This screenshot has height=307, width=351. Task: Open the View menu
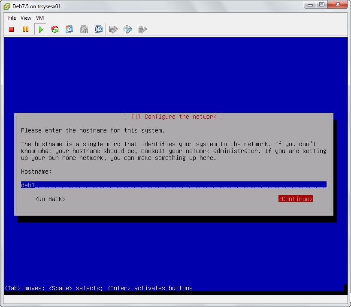pos(26,18)
